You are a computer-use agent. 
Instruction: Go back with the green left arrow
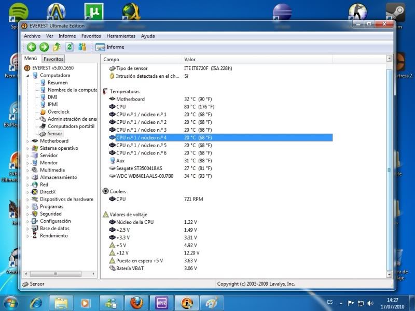click(x=32, y=47)
